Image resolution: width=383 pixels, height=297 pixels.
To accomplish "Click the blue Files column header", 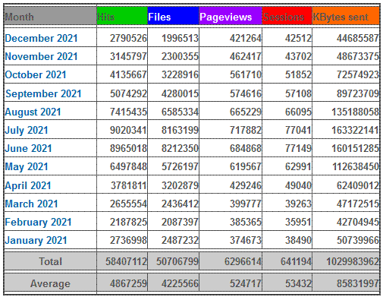I will [173, 16].
